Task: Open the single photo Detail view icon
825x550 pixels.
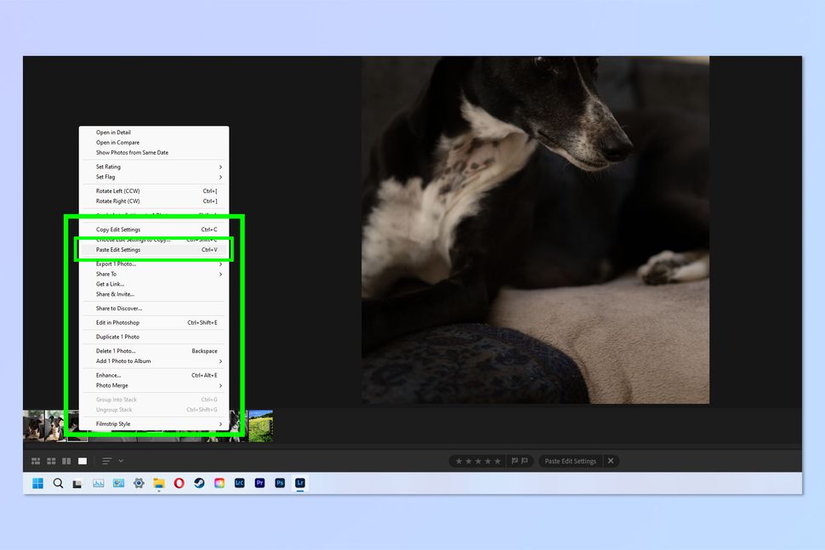Action: coord(81,461)
